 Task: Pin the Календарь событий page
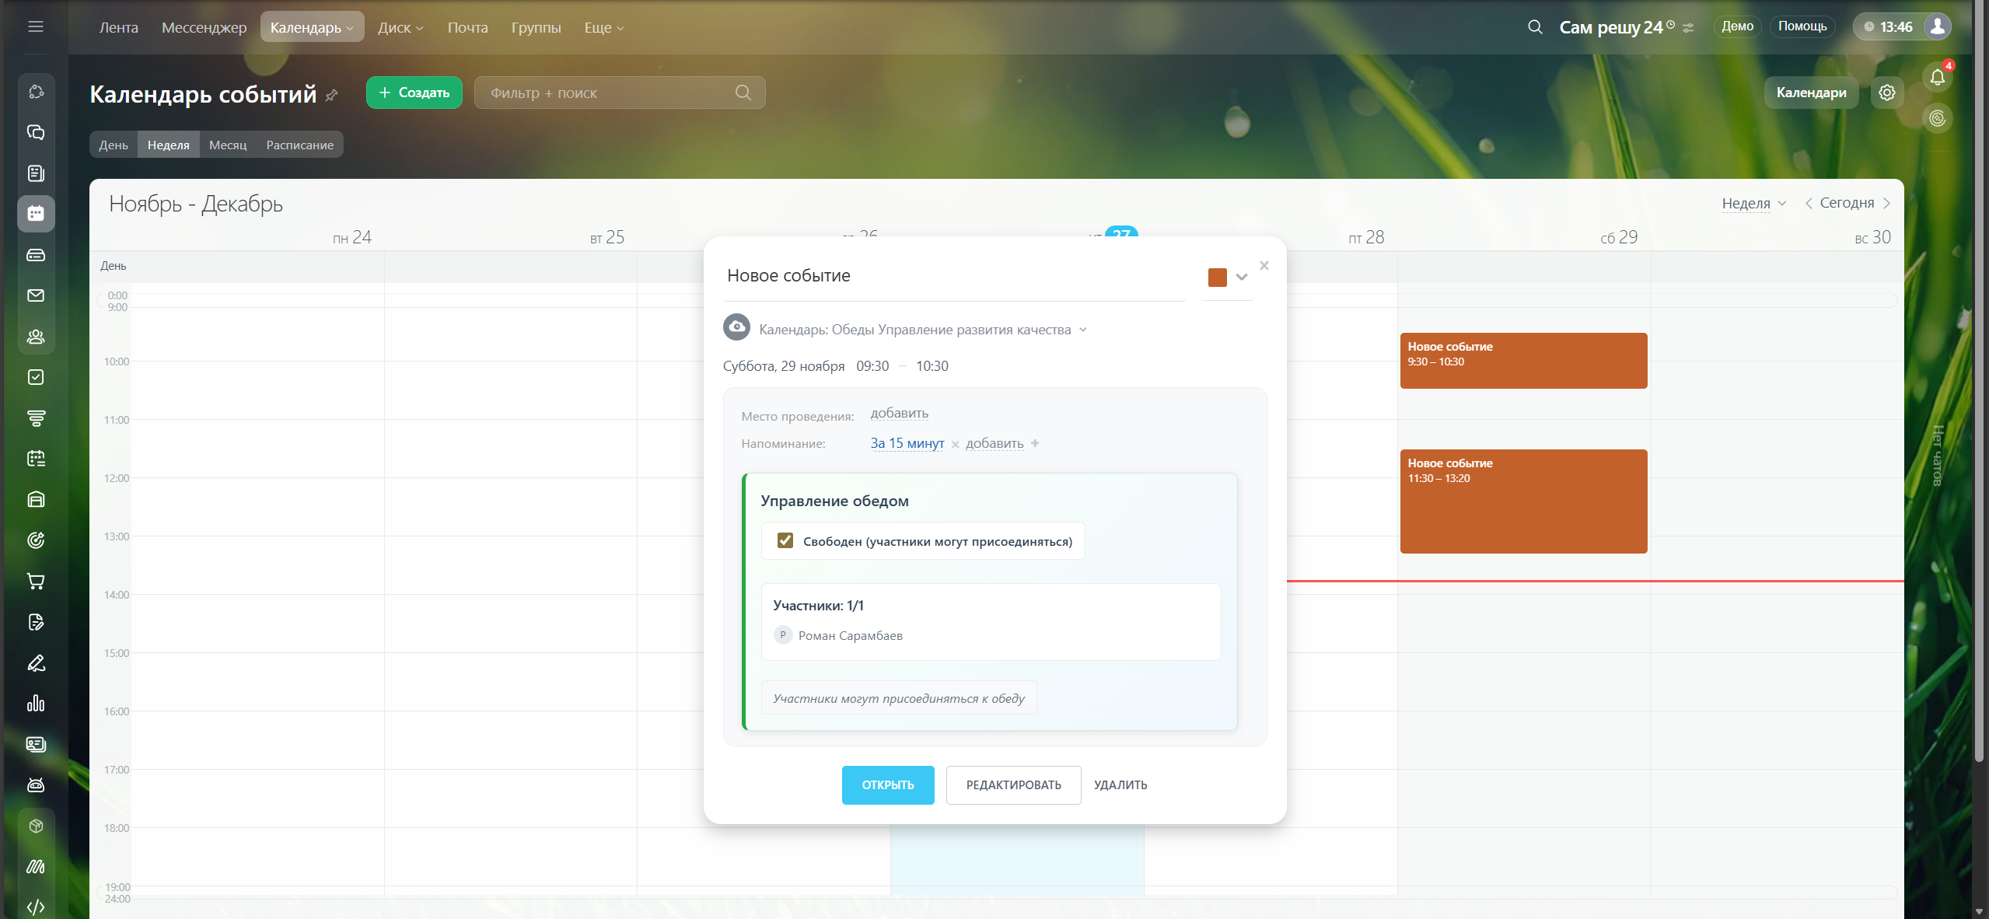tap(332, 95)
